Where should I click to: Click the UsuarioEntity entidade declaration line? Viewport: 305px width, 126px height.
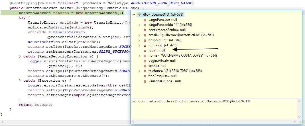click(79, 22)
